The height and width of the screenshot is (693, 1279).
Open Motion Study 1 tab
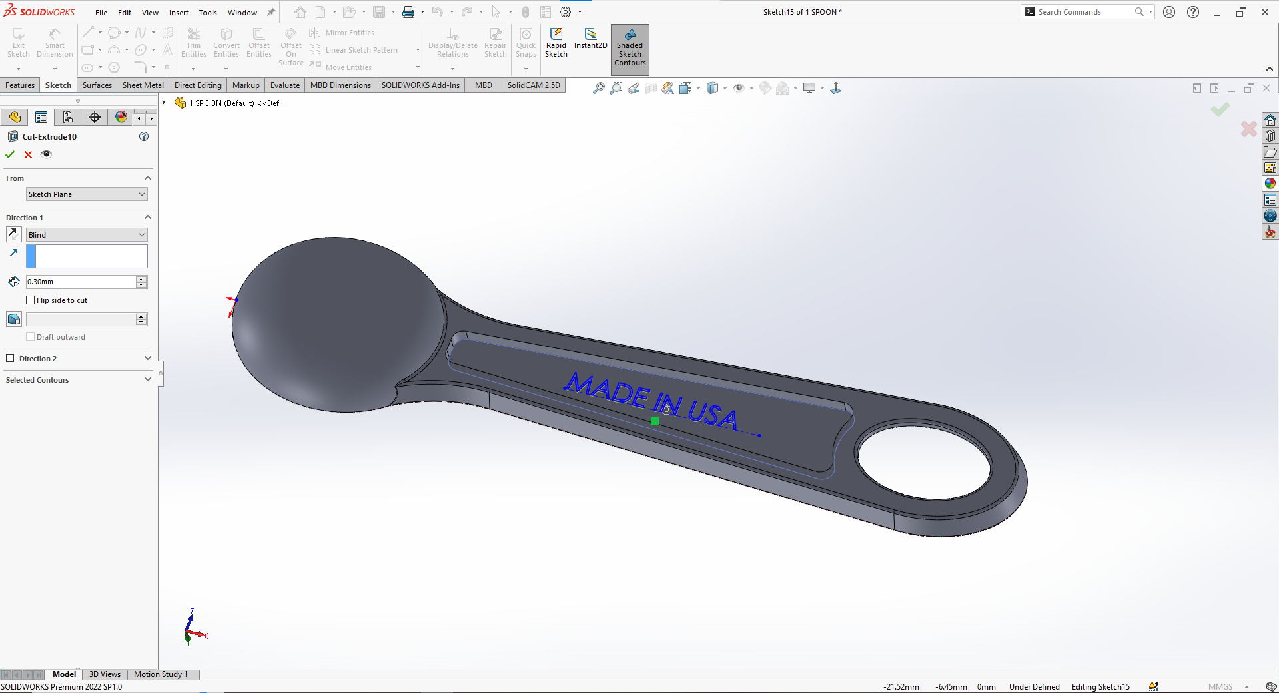161,674
